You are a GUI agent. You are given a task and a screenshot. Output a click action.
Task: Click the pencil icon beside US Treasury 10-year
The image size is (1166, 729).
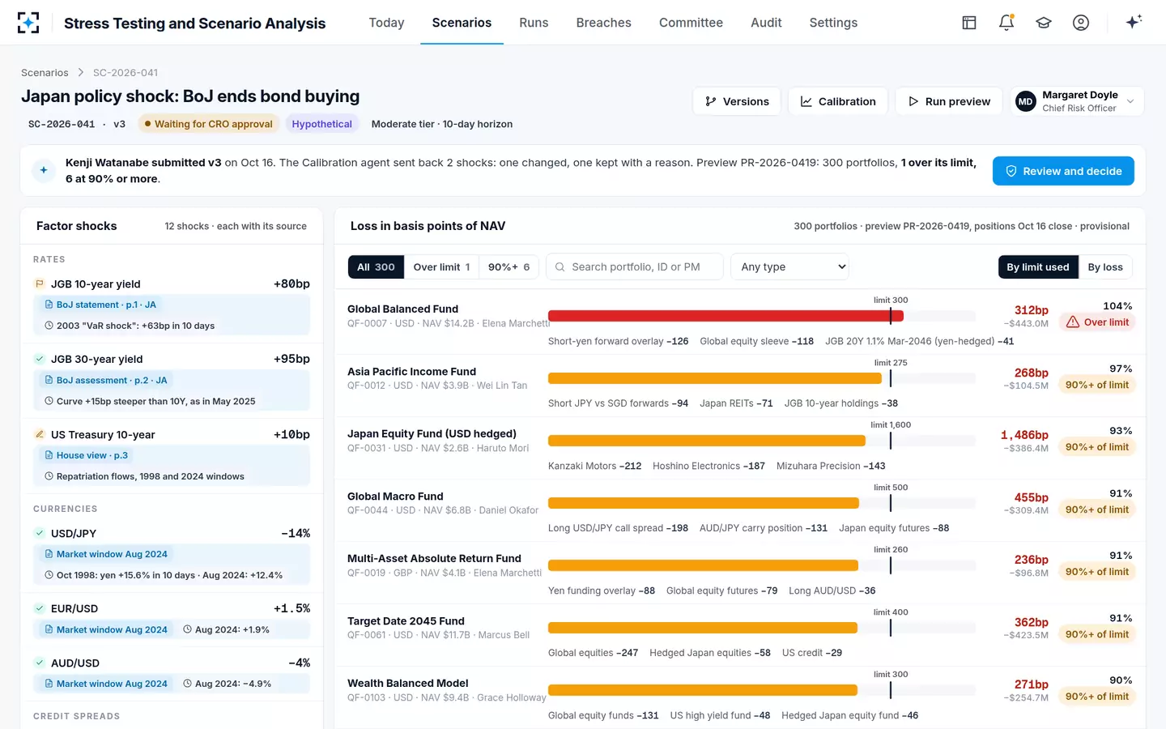pos(39,434)
